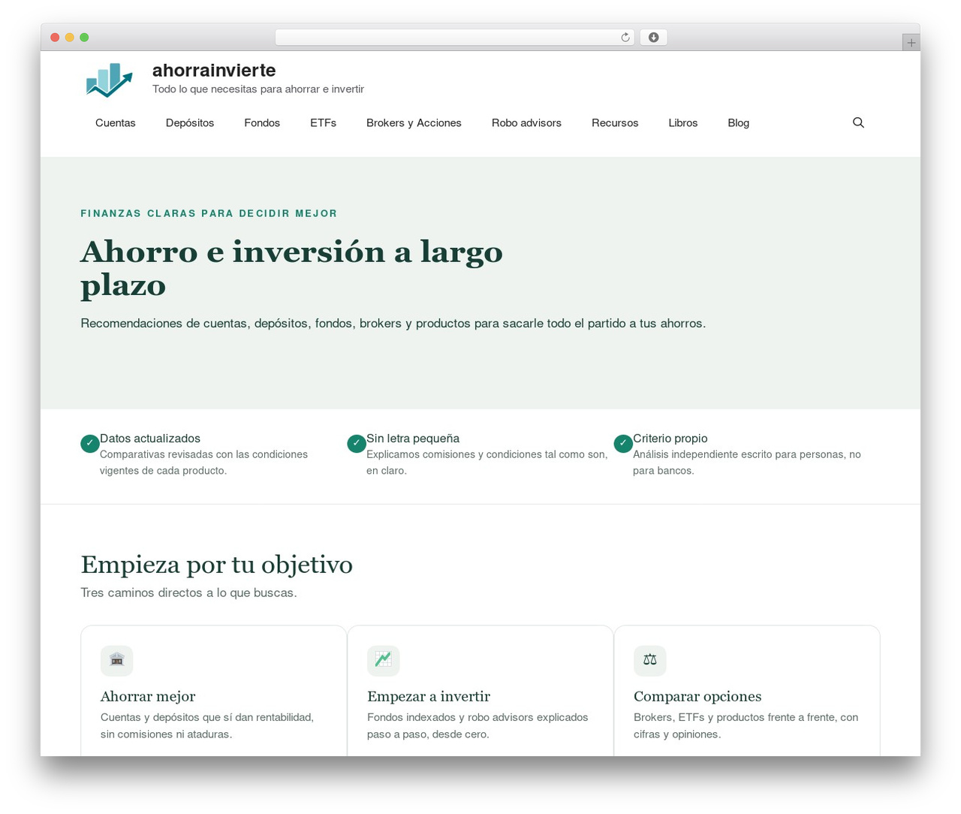Open the Depósitos menu item
This screenshot has height=814, width=961.
pyautogui.click(x=190, y=123)
